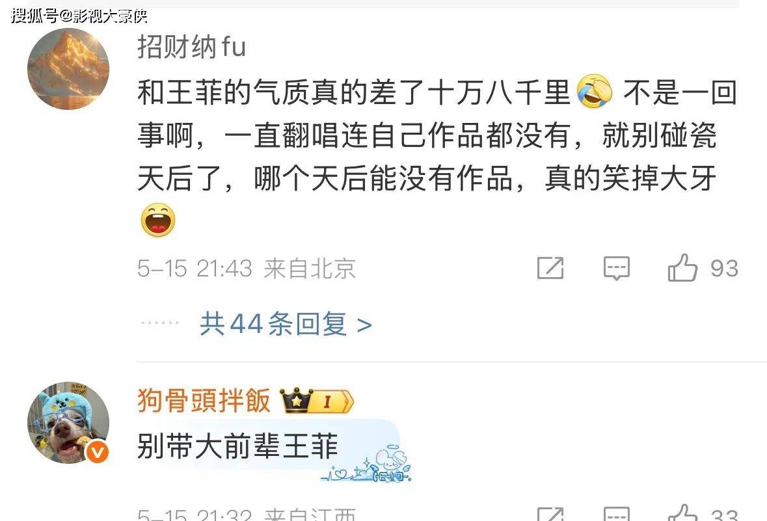Click the 搜狐号@影视大豪侠 watermark
767x521 pixels.
(x=79, y=16)
